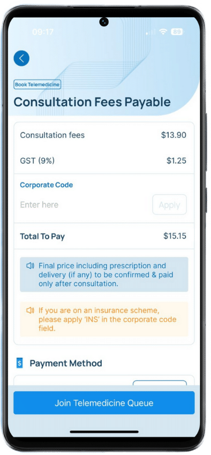Click the speaker icon in blue notice

(31, 266)
